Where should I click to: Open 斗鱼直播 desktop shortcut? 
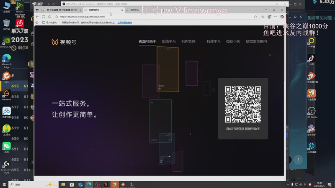pos(312,95)
